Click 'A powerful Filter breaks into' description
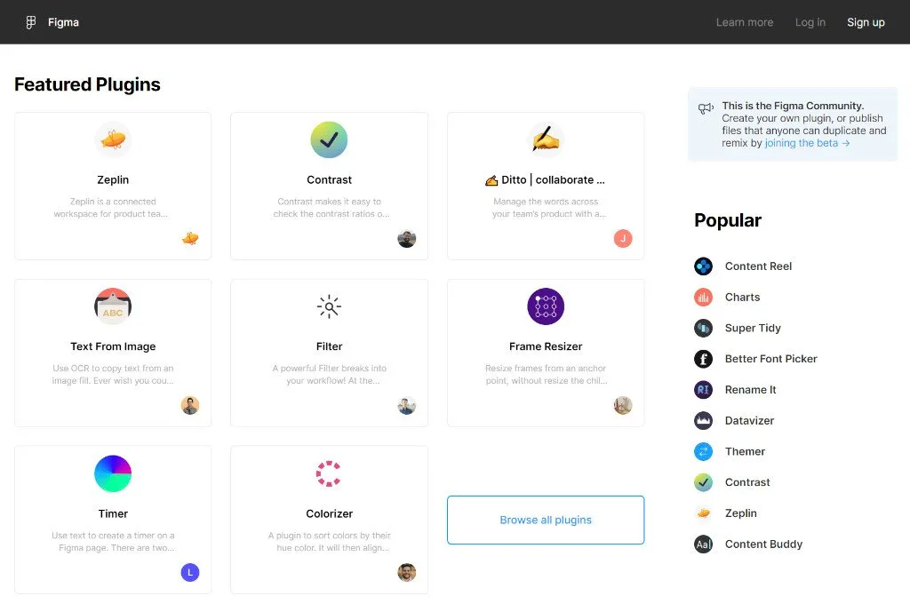 329,374
